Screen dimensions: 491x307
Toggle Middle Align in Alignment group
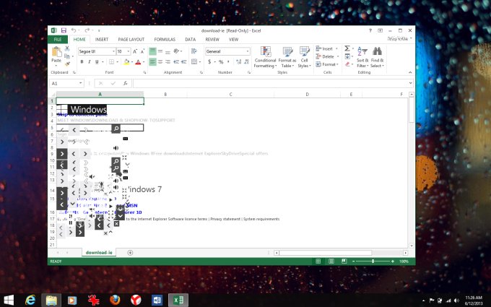coord(160,51)
